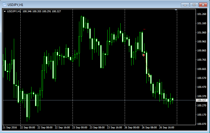
Task: Click the 22 Sep 00:00 time label
Action: tap(28, 128)
